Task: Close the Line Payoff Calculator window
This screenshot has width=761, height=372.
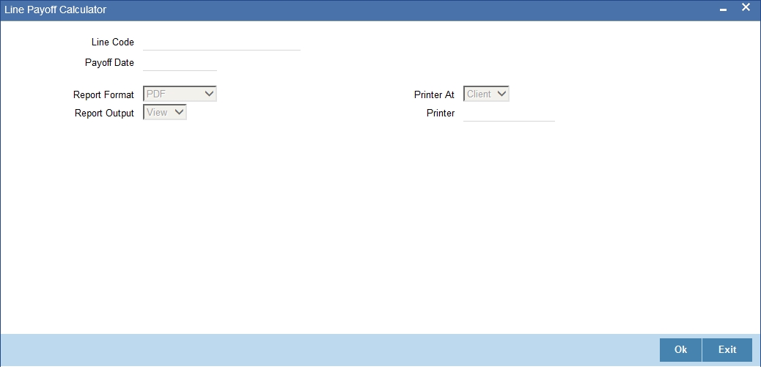Action: (x=746, y=8)
